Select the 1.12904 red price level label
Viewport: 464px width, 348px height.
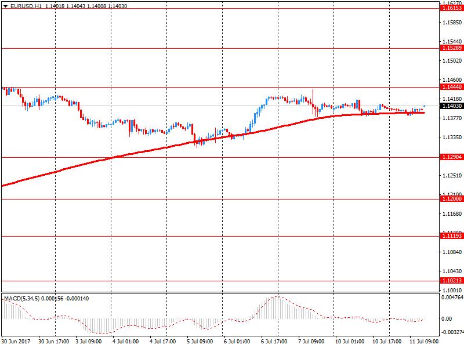click(452, 157)
